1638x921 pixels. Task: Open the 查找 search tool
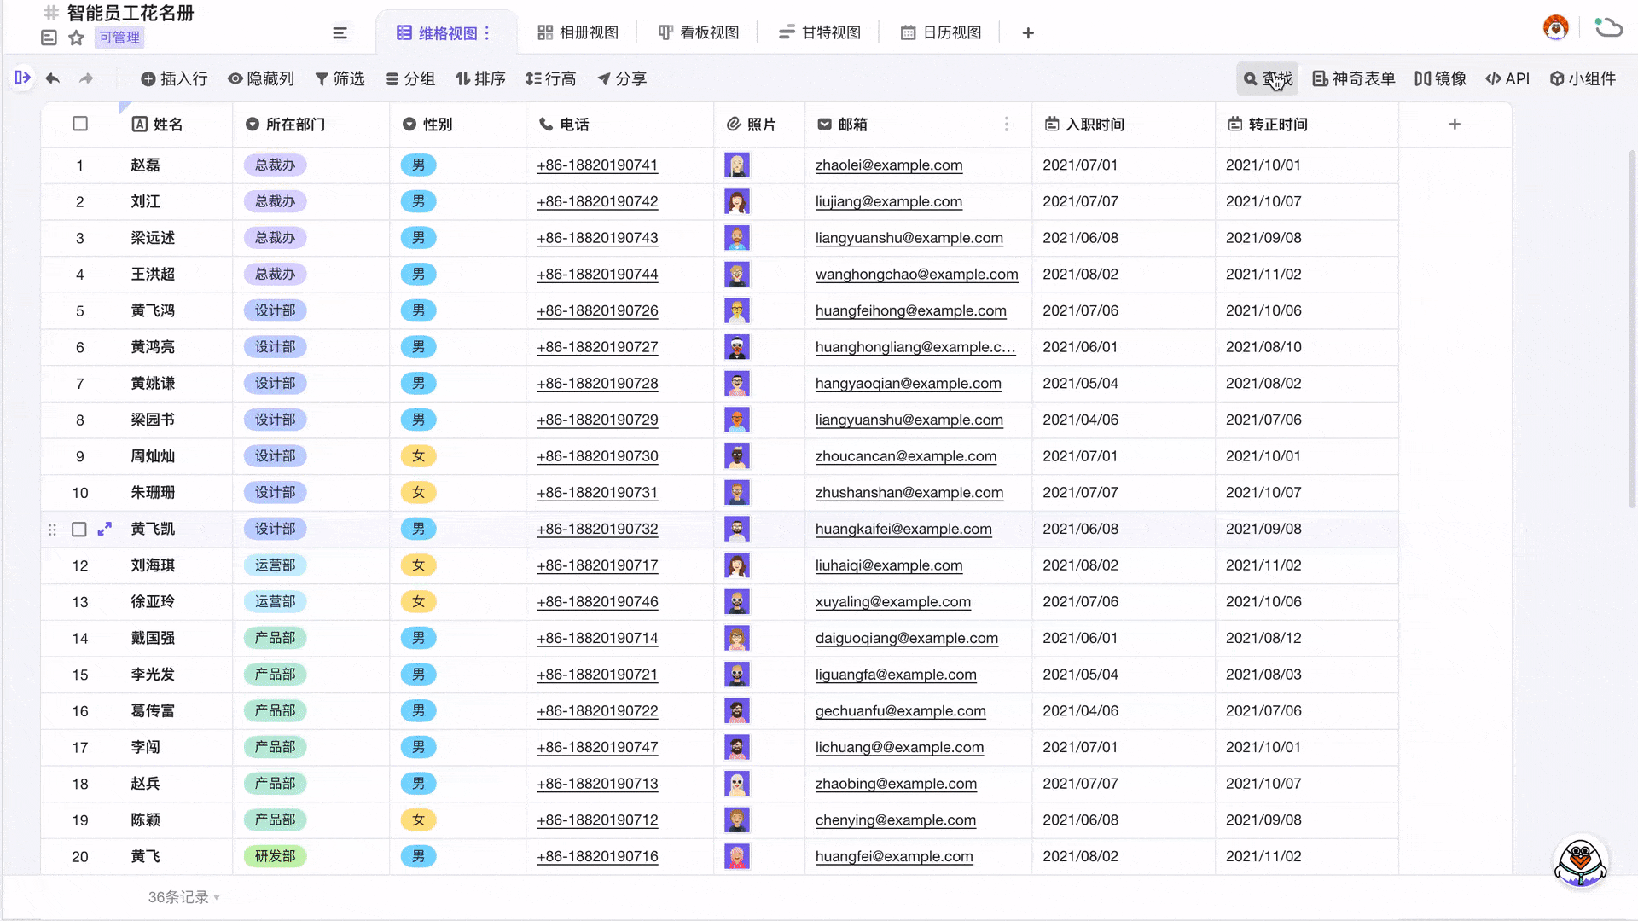[1266, 78]
